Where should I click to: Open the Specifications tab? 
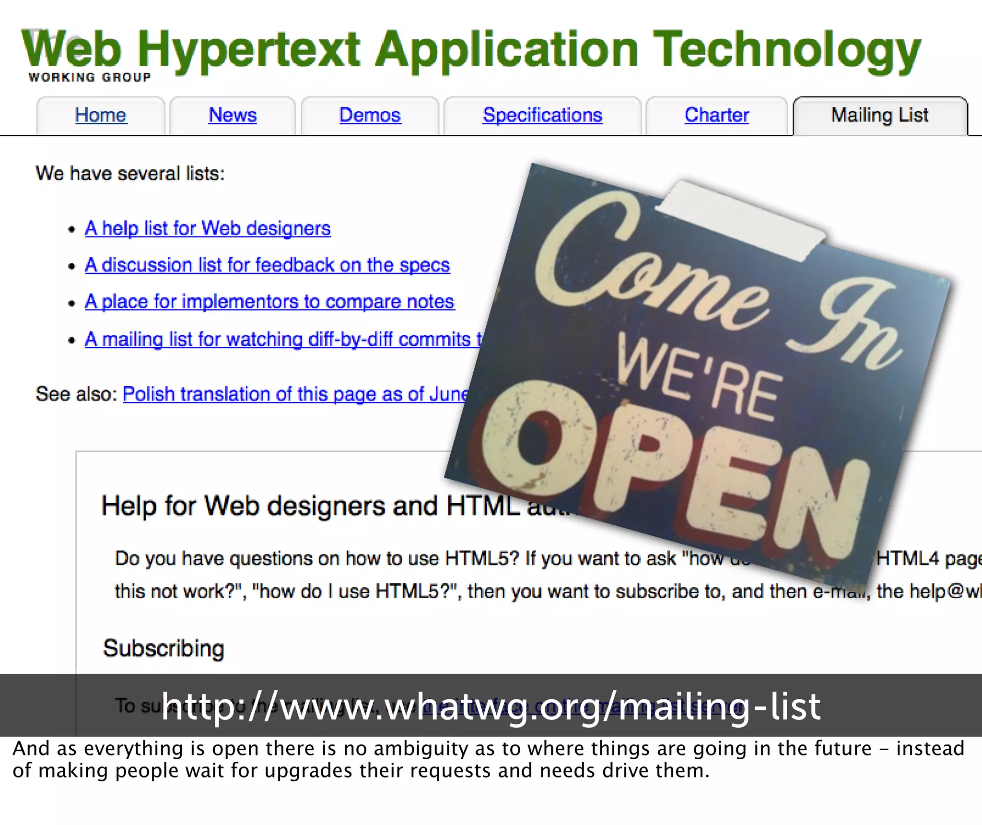click(x=542, y=115)
